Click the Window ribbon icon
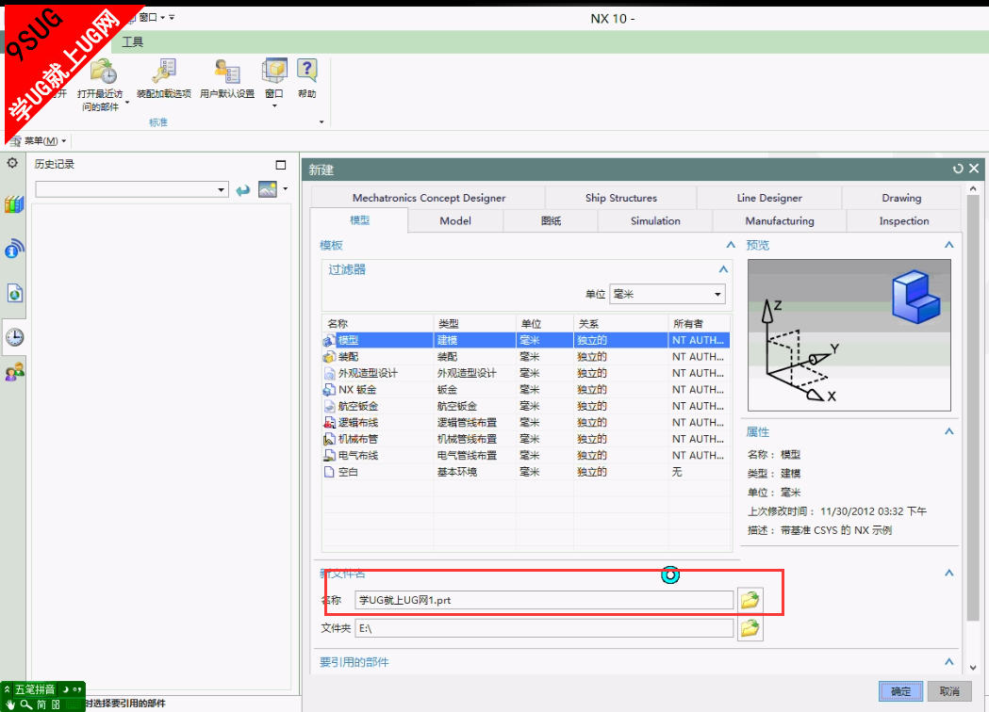The width and height of the screenshot is (989, 712). 274,71
